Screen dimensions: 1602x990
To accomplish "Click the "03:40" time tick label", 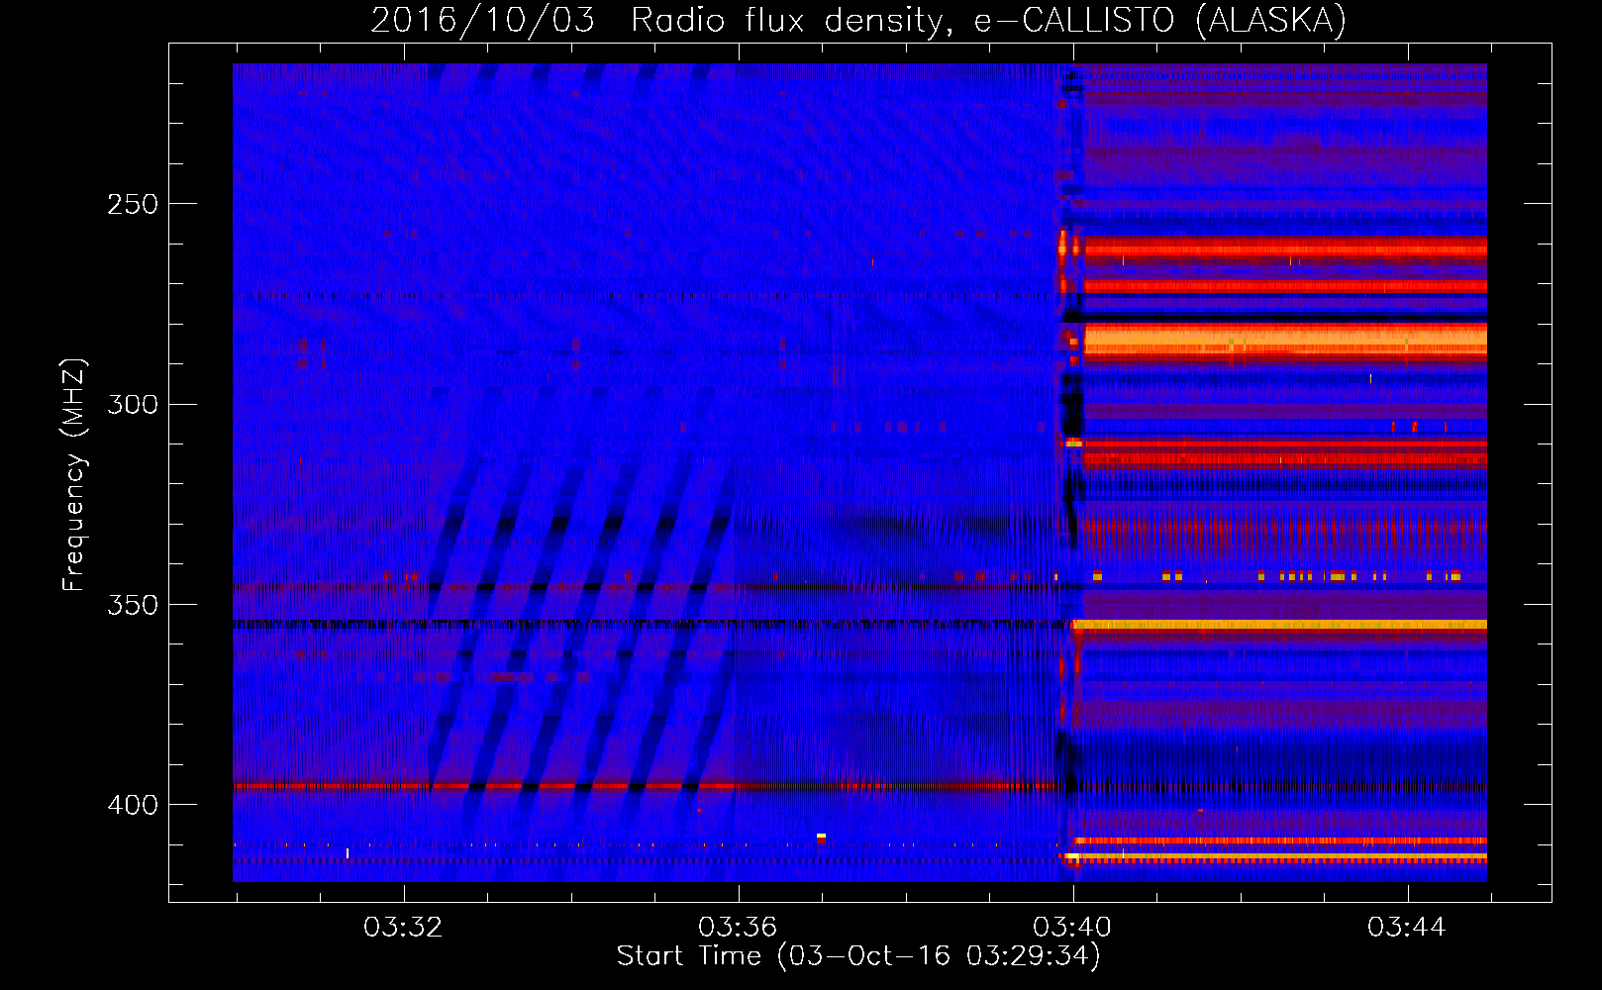I will [1072, 928].
